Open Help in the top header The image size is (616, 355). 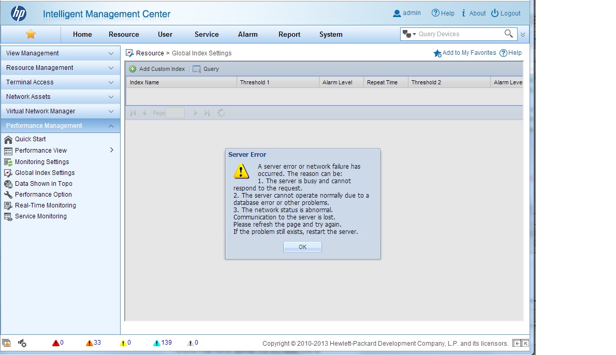click(x=443, y=13)
